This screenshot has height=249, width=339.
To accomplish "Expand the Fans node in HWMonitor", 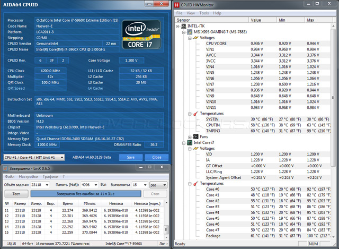I will click(x=190, y=137).
